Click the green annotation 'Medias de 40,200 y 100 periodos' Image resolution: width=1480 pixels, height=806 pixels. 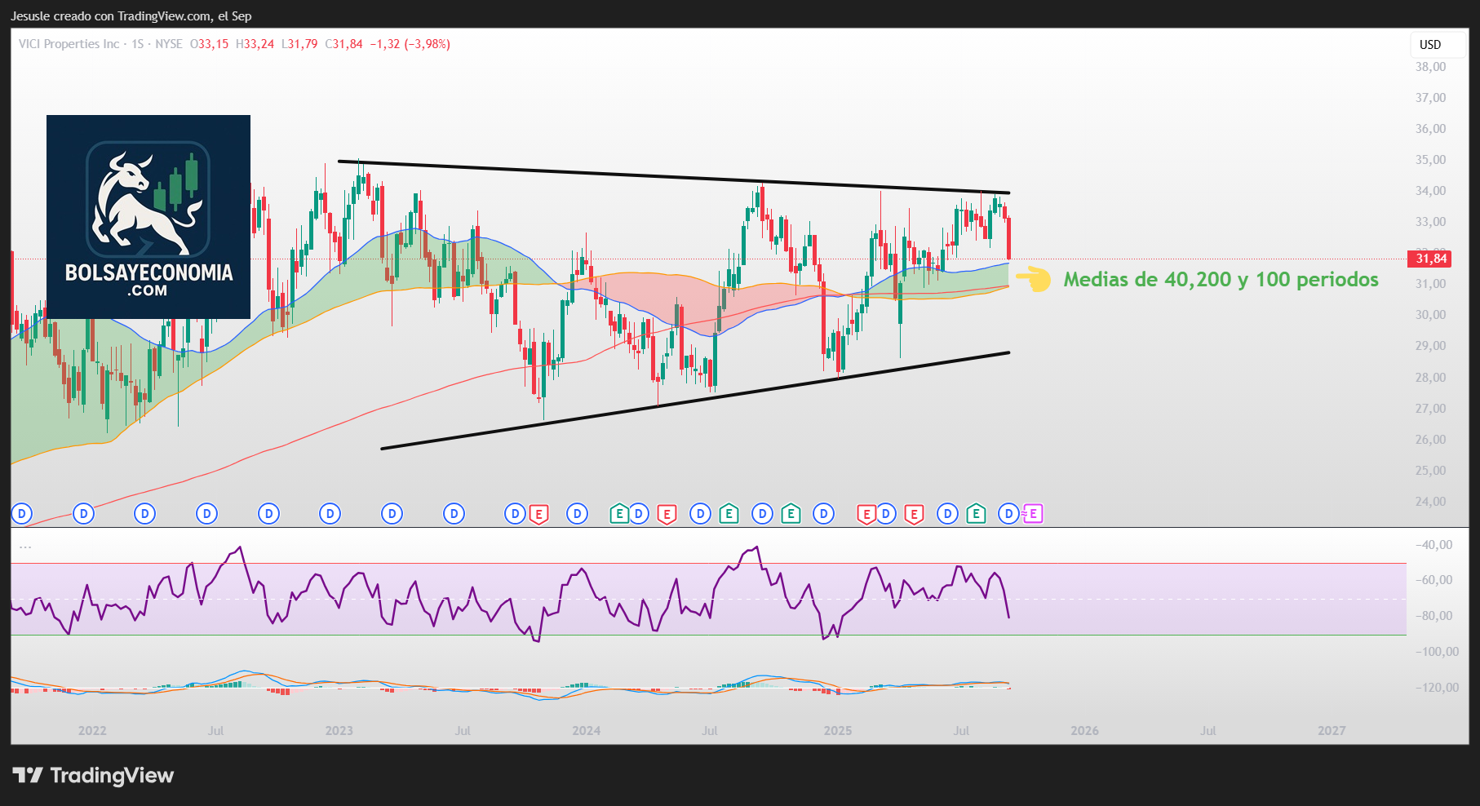point(1221,279)
